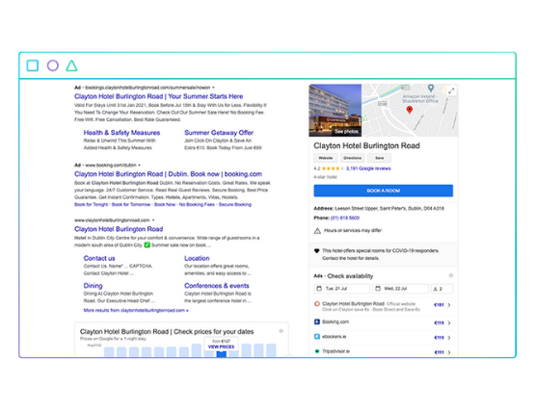
Task: Click the person icon in guests field
Action: (435, 289)
